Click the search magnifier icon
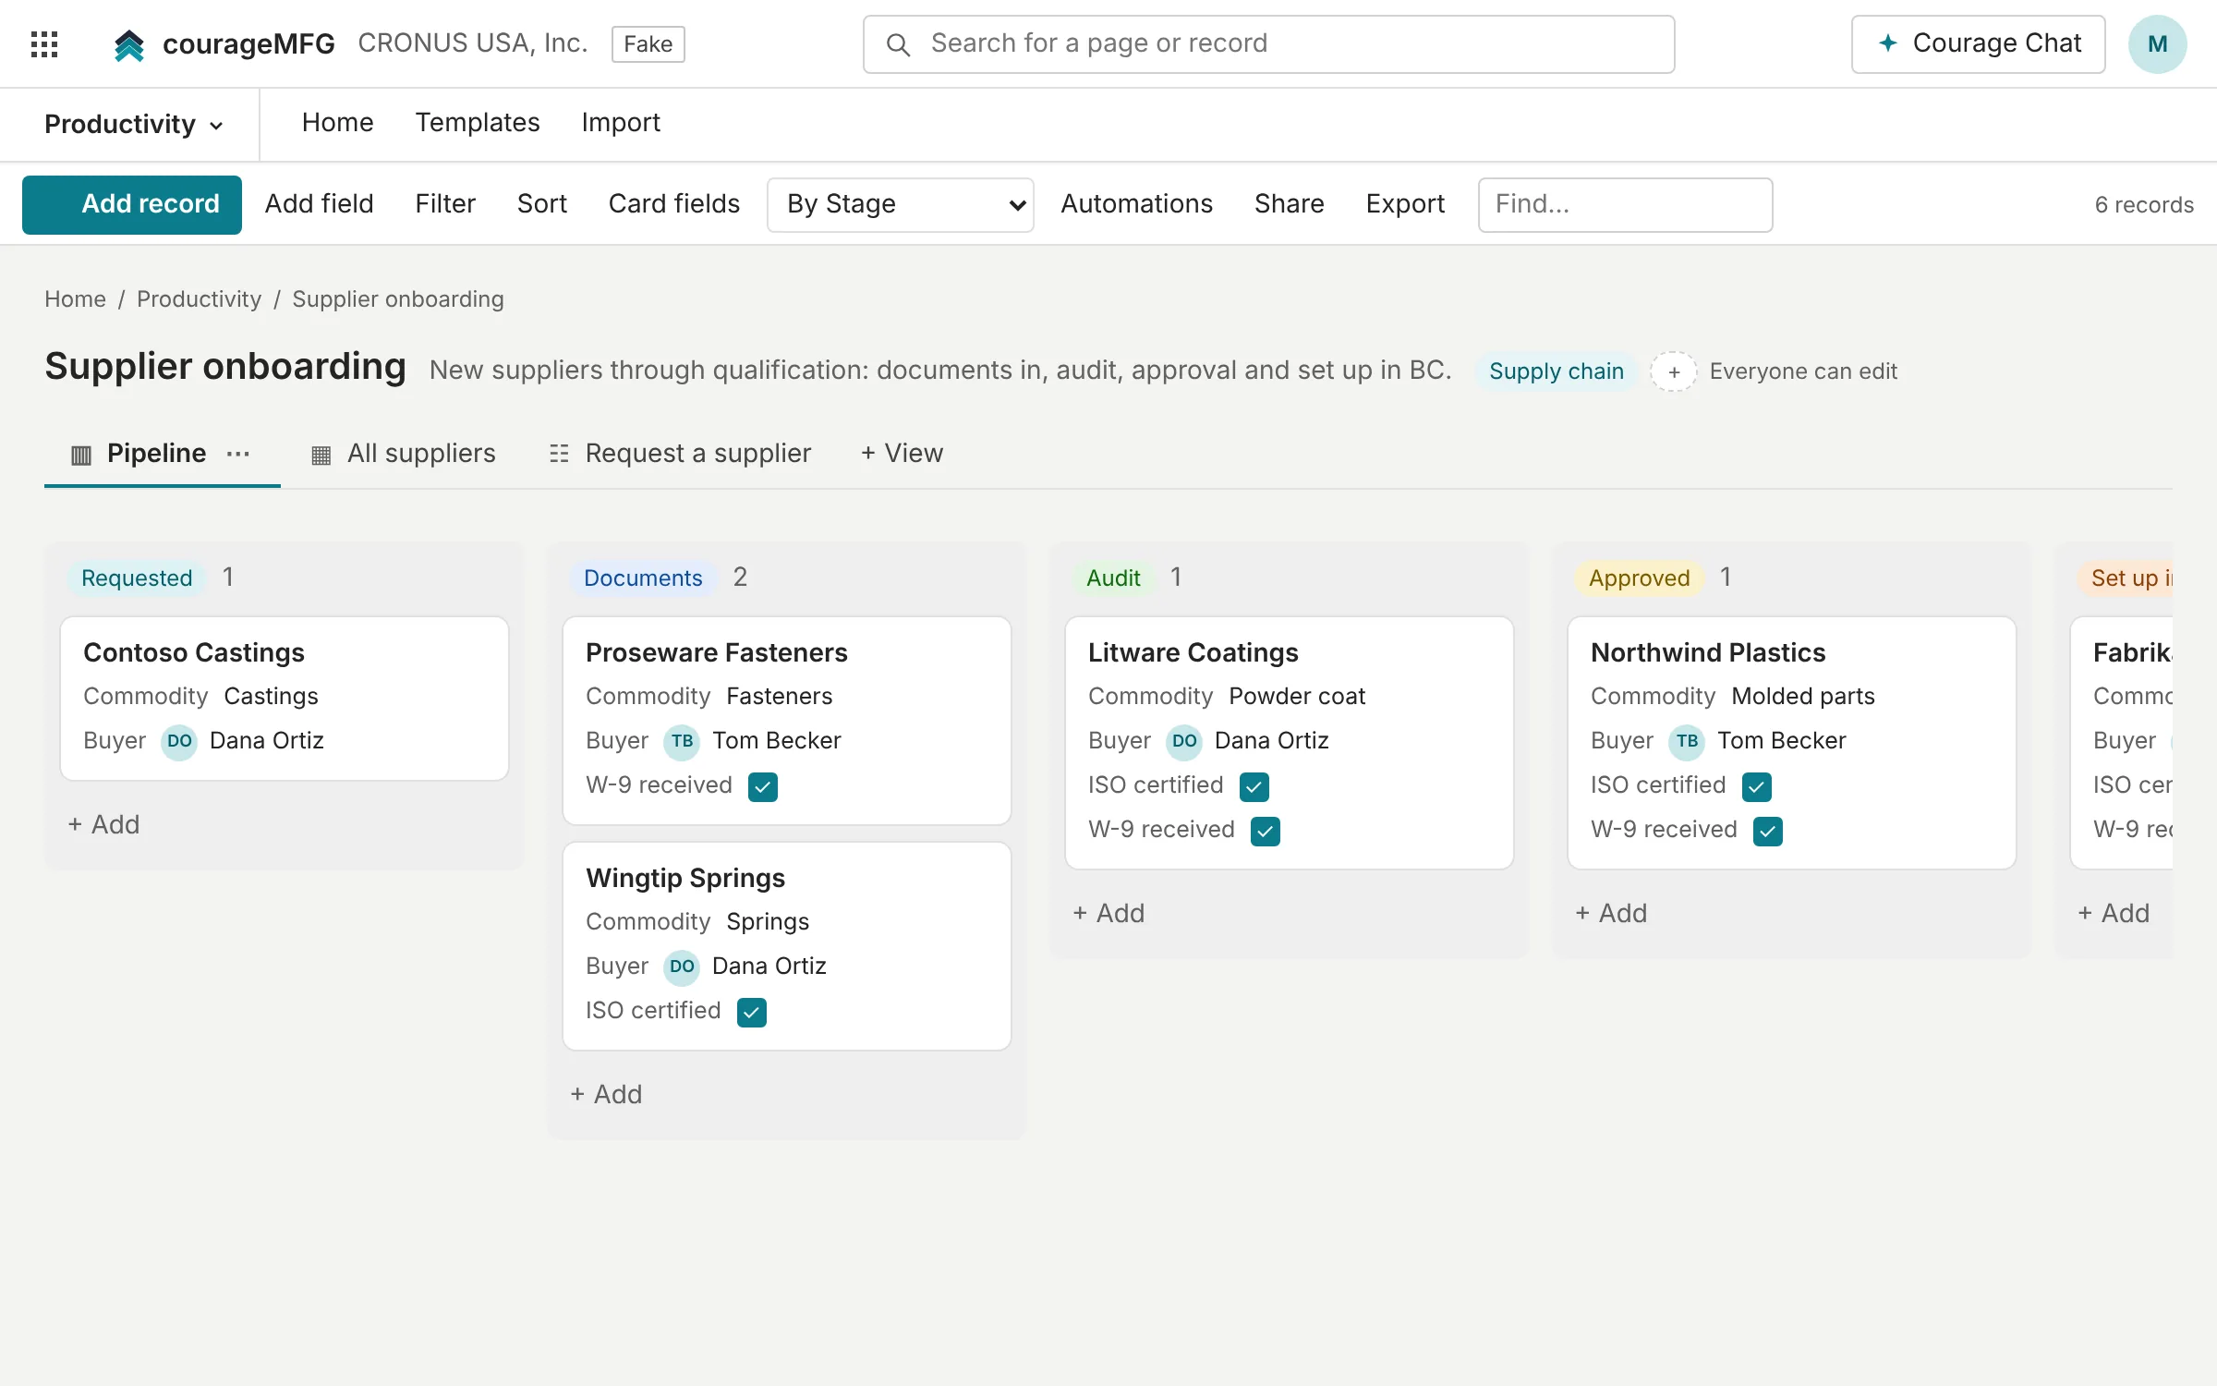The height and width of the screenshot is (1386, 2217). pos(898,43)
